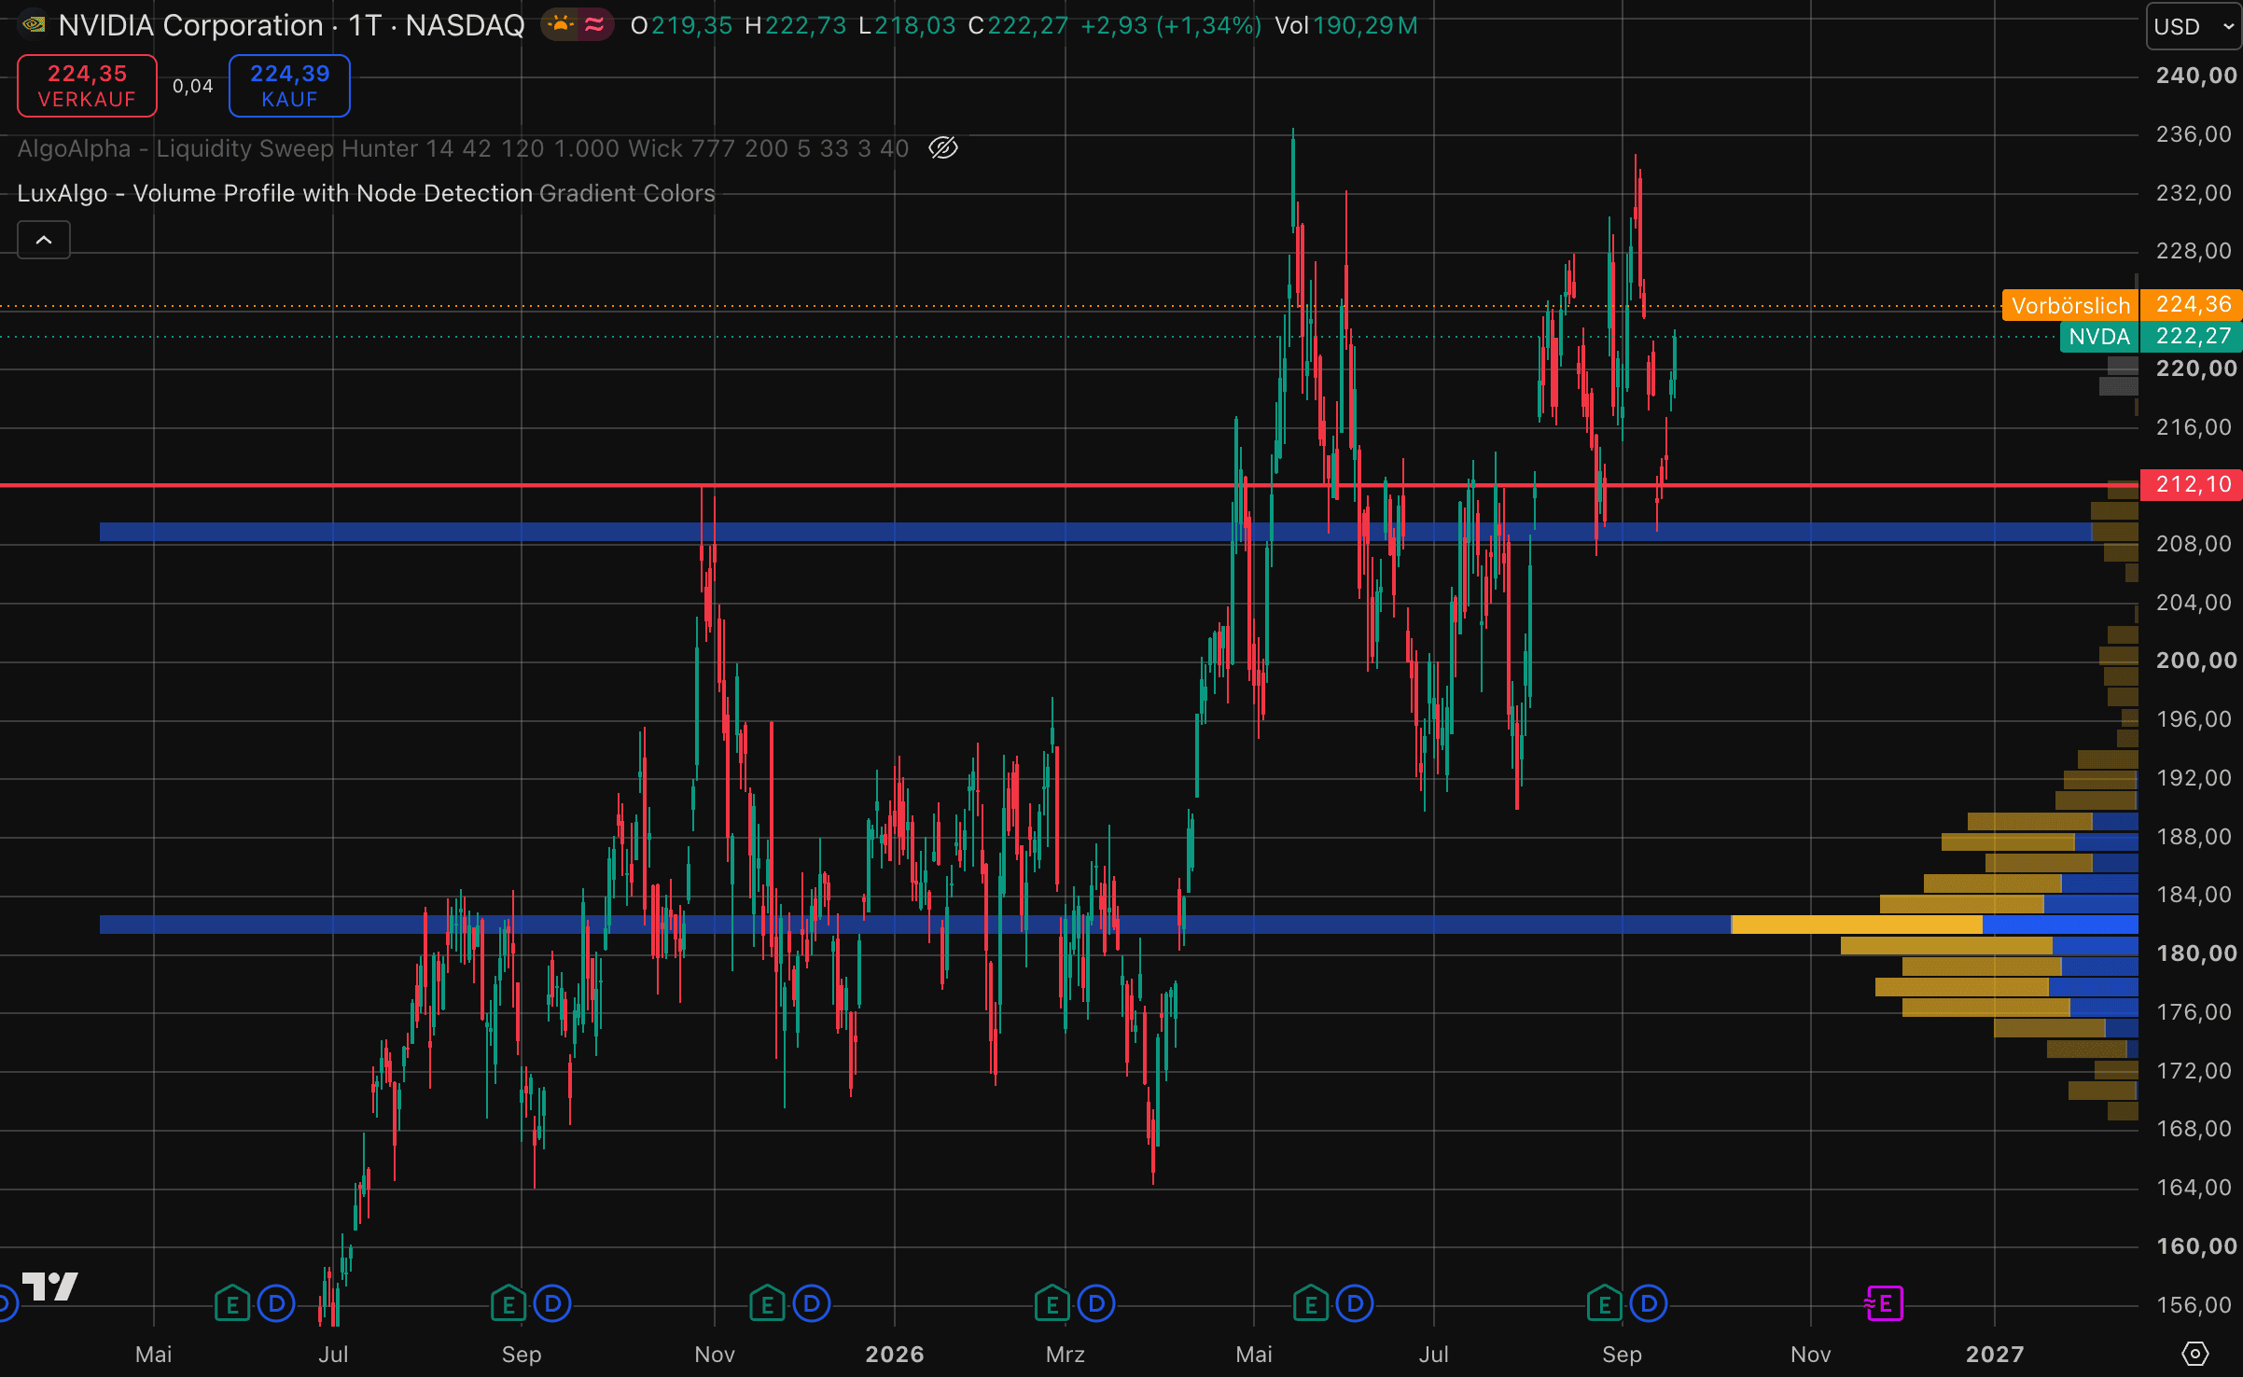Image resolution: width=2243 pixels, height=1377 pixels.
Task: Click the NVIDIA Corporation · 1T · NASDAQ title
Action: 291,25
